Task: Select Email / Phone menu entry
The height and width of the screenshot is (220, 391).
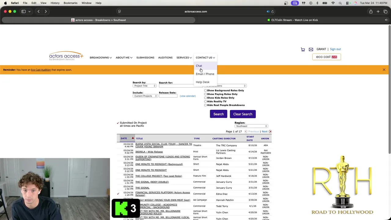Action: coord(205,74)
